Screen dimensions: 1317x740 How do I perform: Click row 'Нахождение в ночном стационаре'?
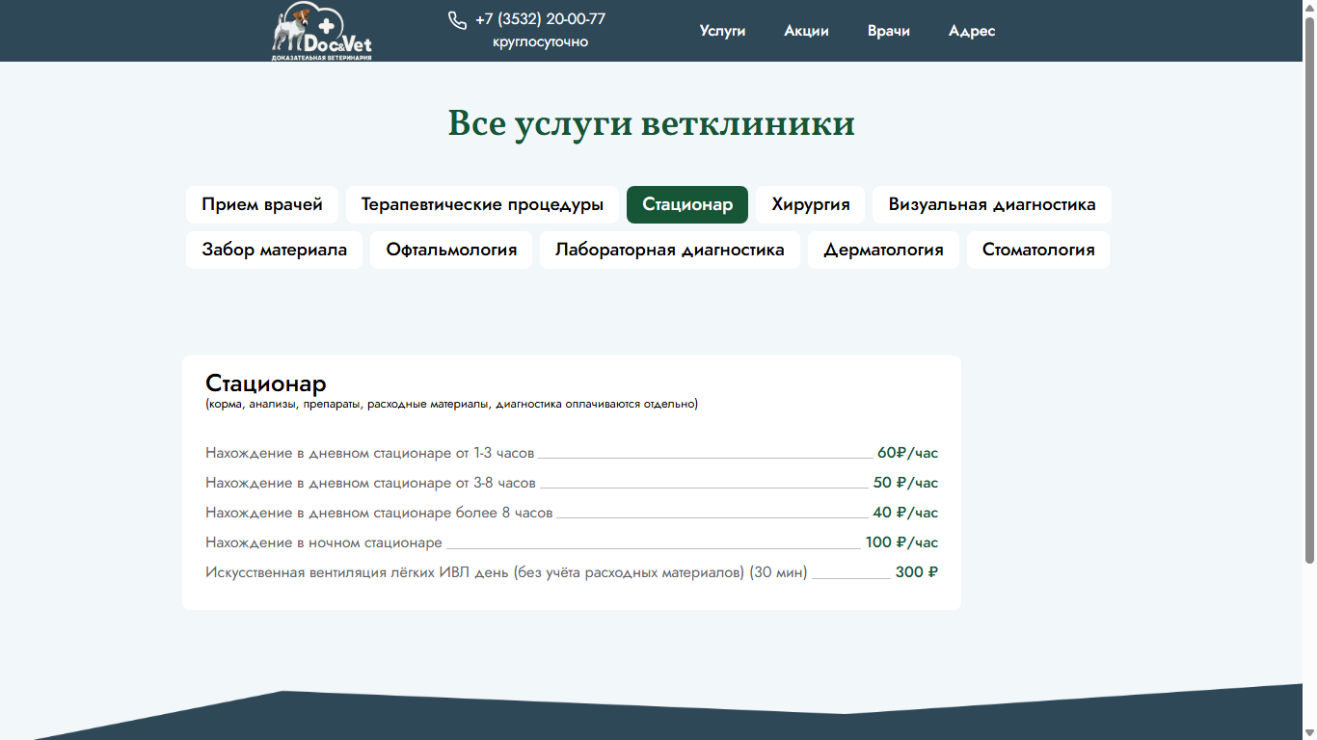point(572,542)
